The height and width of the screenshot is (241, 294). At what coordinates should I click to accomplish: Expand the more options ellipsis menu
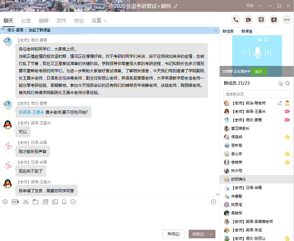pyautogui.click(x=286, y=20)
